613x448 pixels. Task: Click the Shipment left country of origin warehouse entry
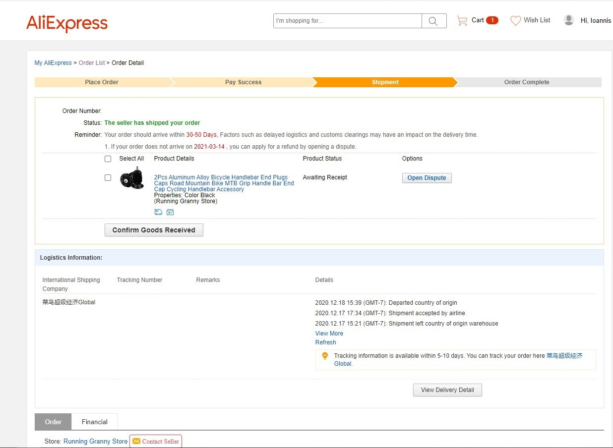coord(407,324)
